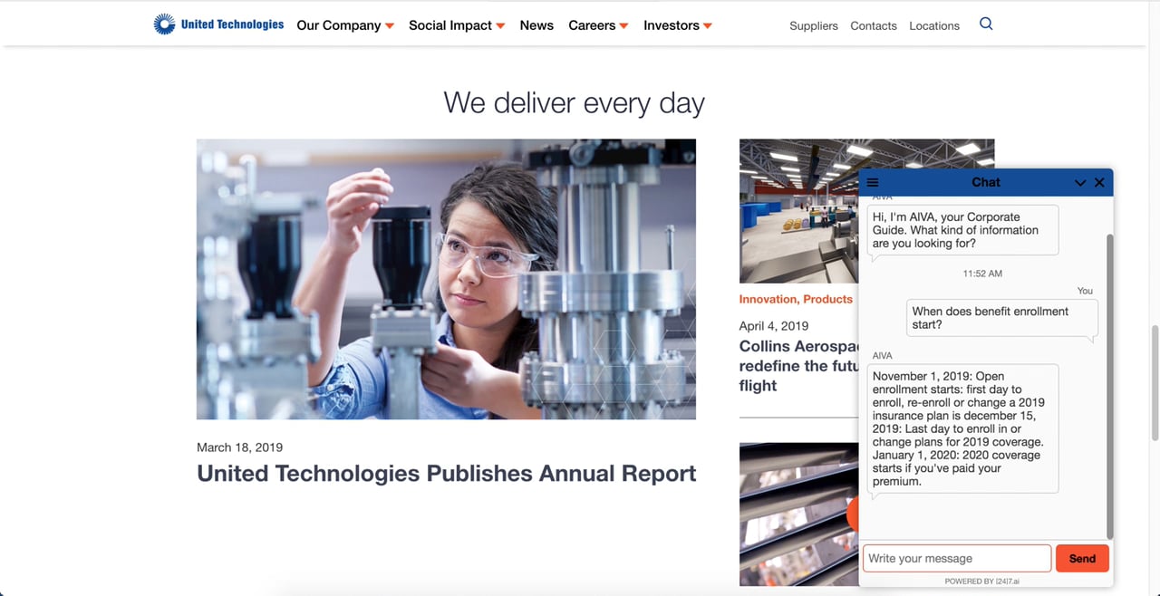Close the chat window with X
This screenshot has height=596, width=1160.
[1099, 182]
